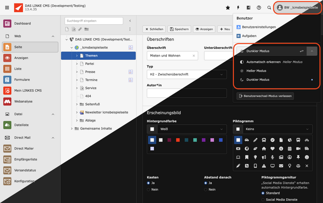The height and width of the screenshot is (203, 323).
Task: Set Kasten to Ja
Action: click(x=148, y=183)
